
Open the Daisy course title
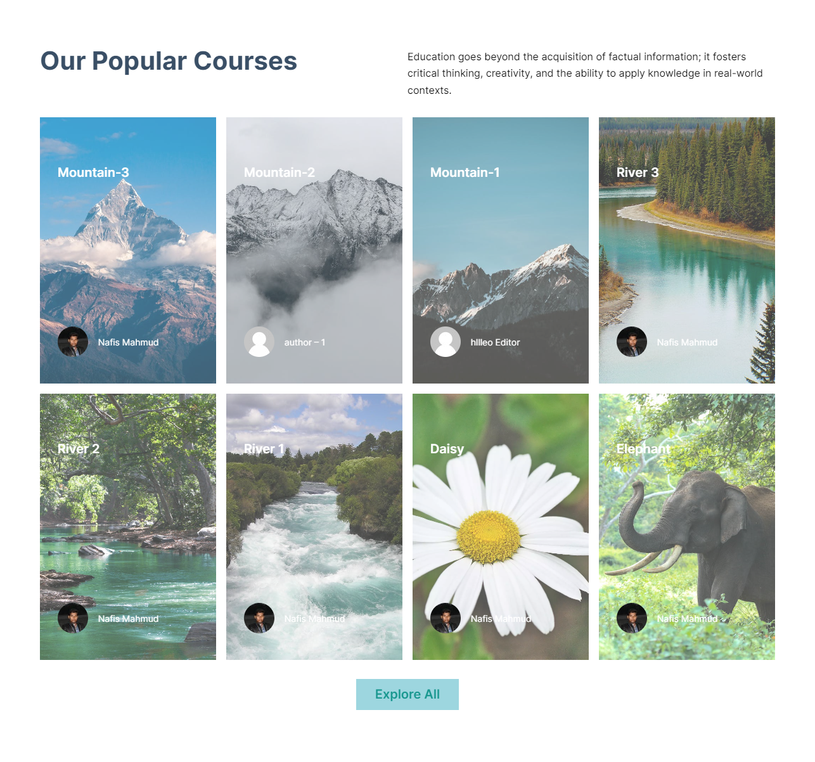click(447, 449)
